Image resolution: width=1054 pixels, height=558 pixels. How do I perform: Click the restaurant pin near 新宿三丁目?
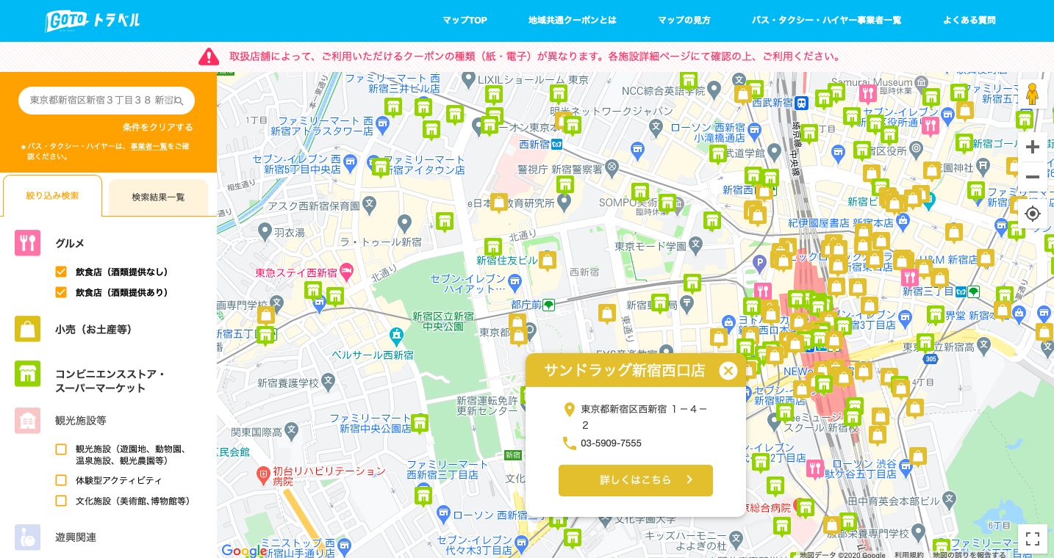(x=910, y=277)
